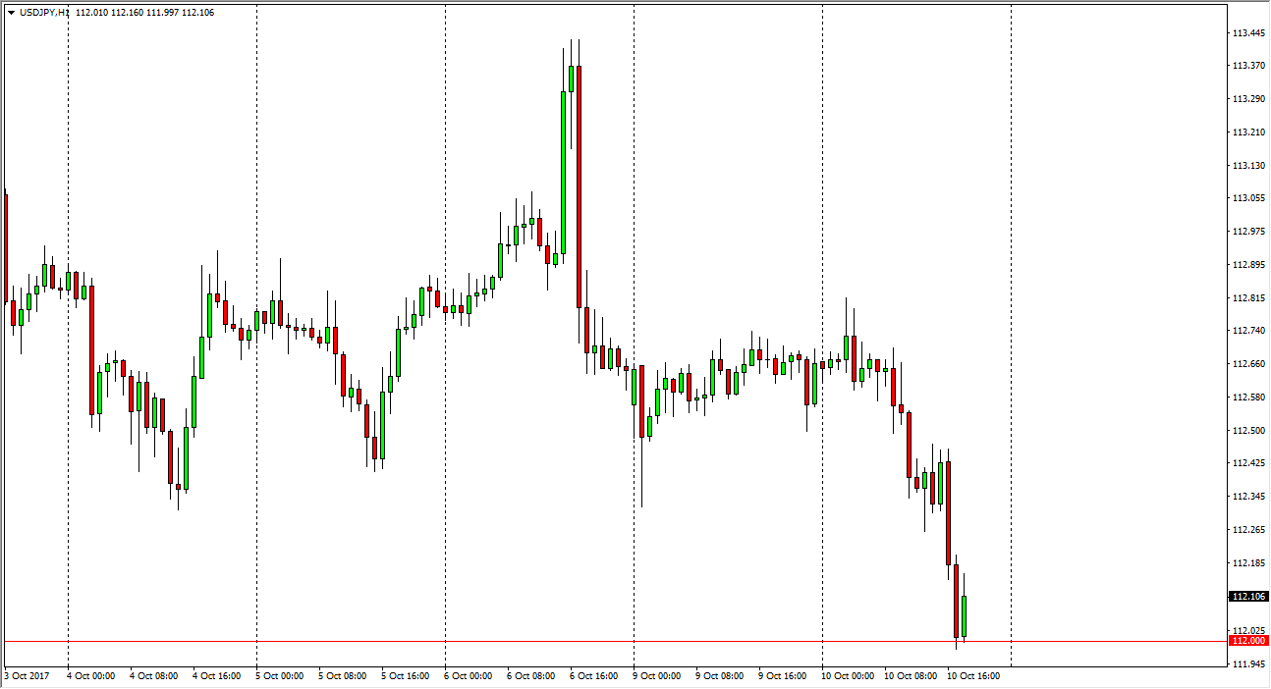Select the tall green candle before the peak
The width and height of the screenshot is (1271, 689).
pyautogui.click(x=564, y=172)
